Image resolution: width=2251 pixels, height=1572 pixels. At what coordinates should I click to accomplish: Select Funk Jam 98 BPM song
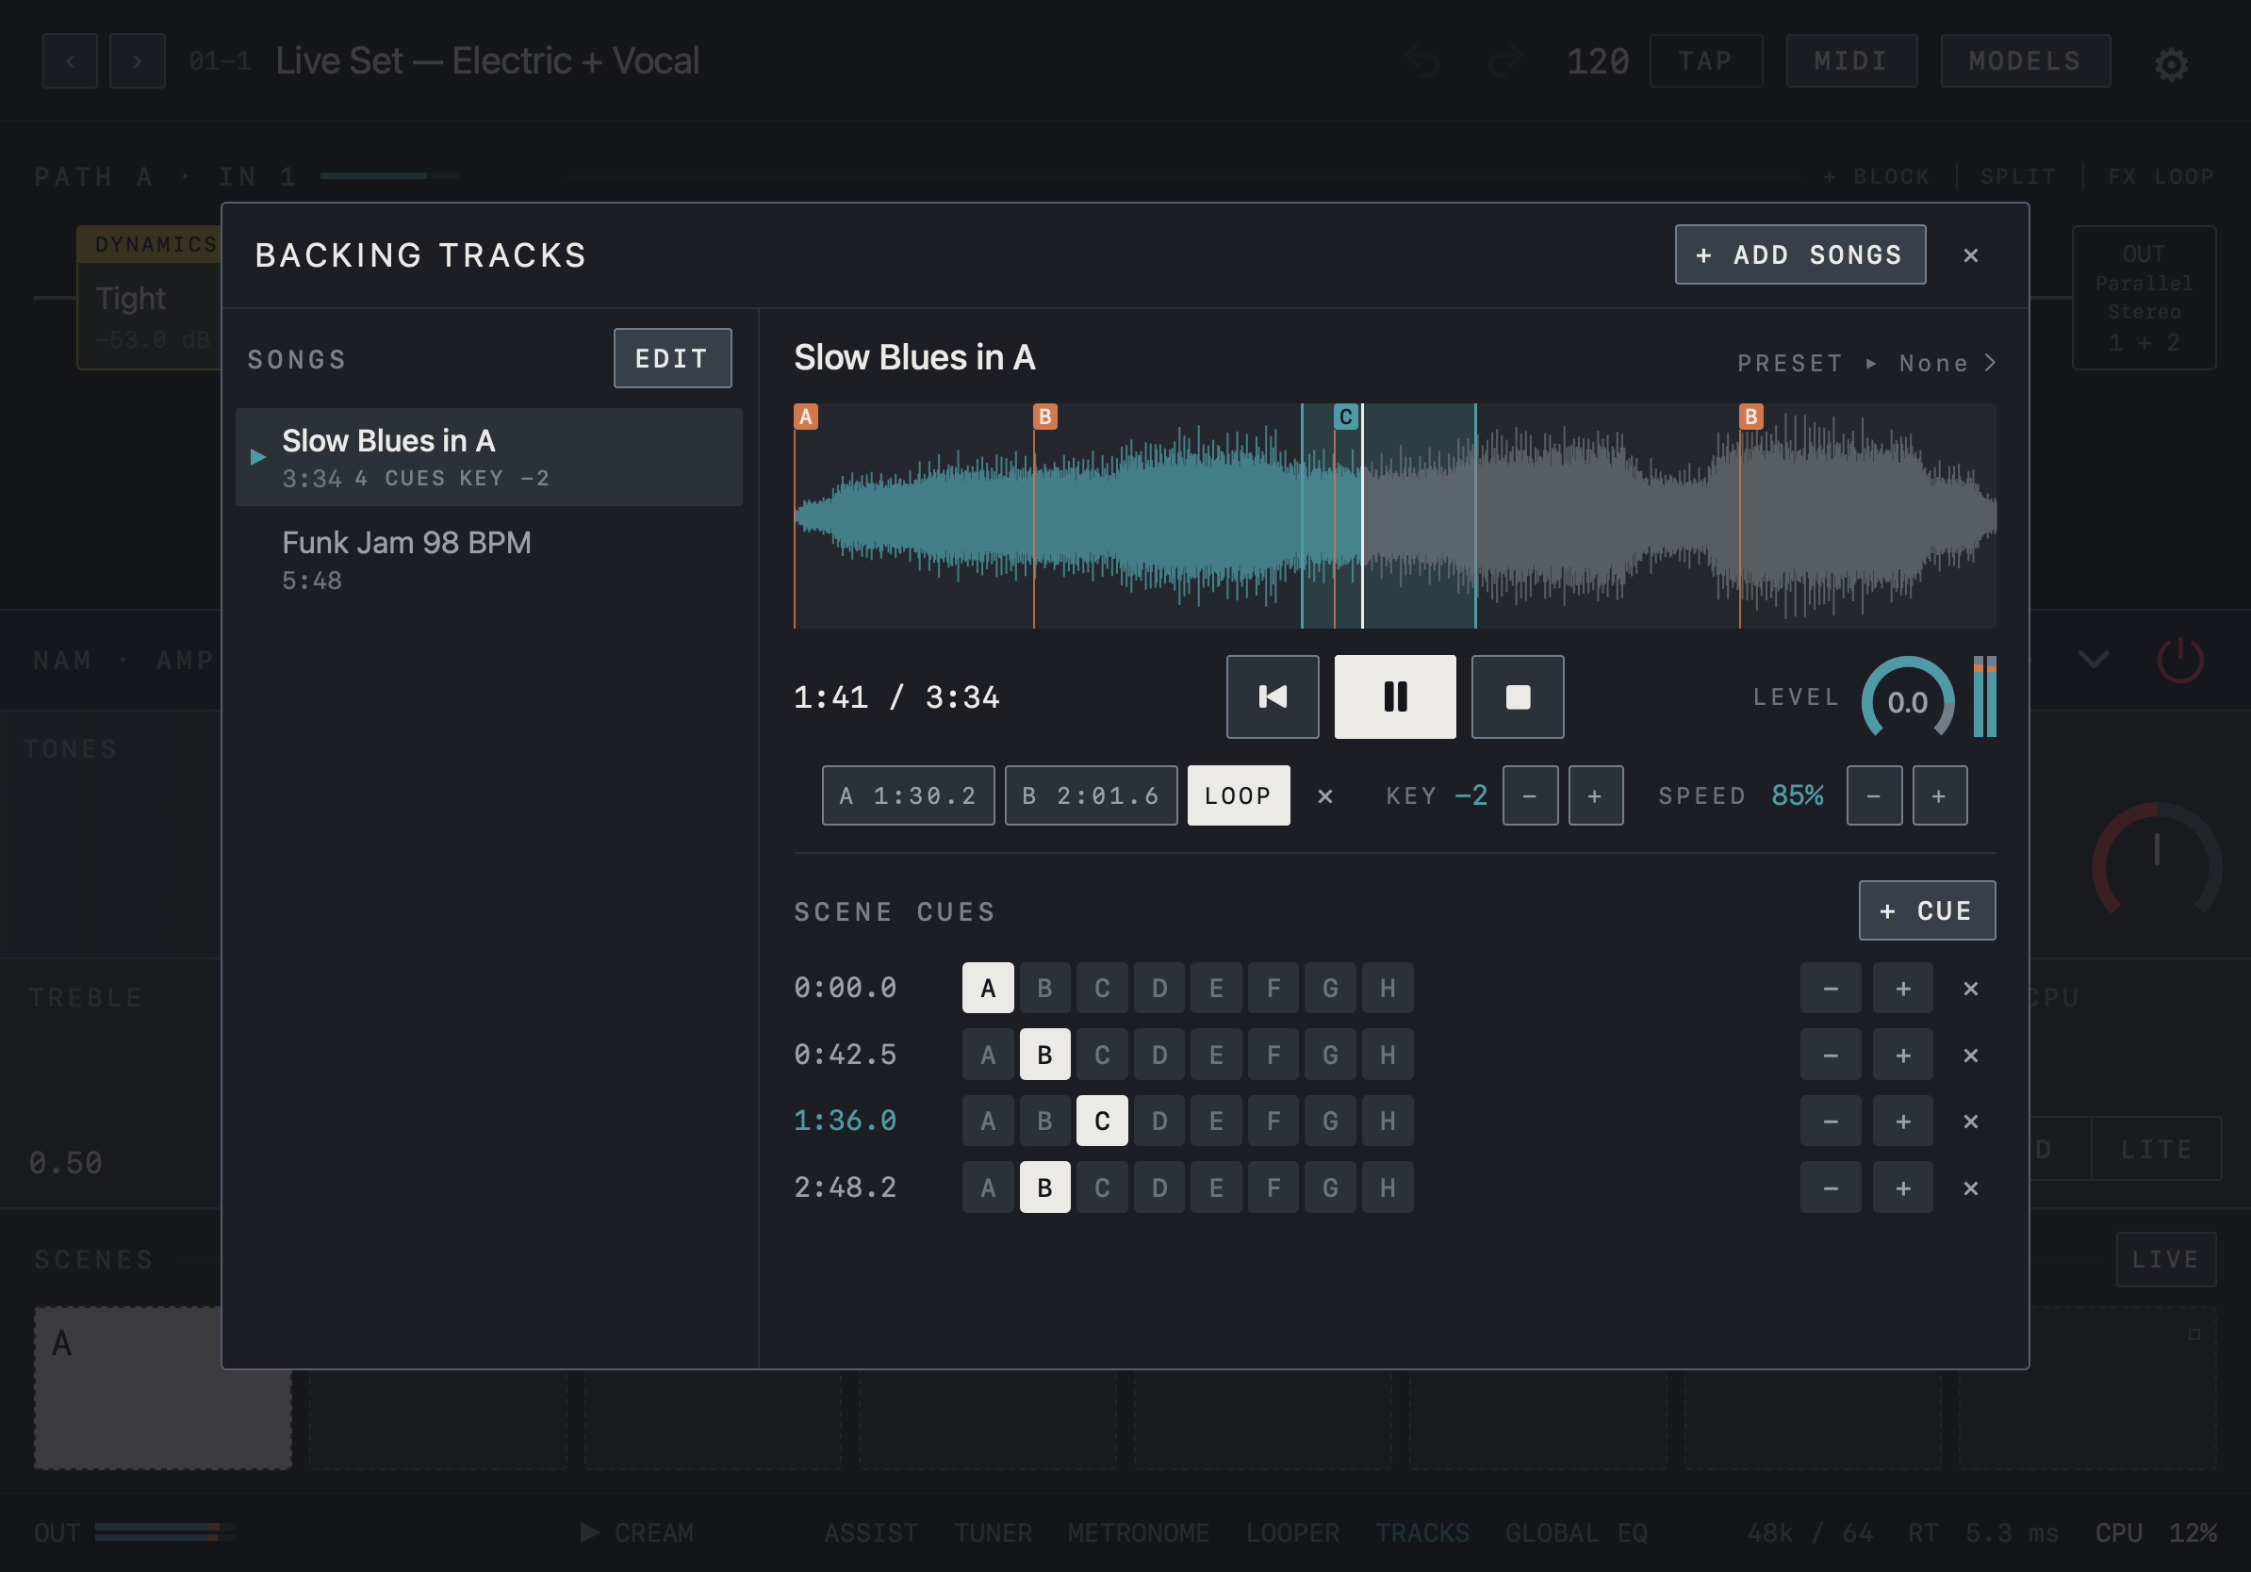(488, 560)
